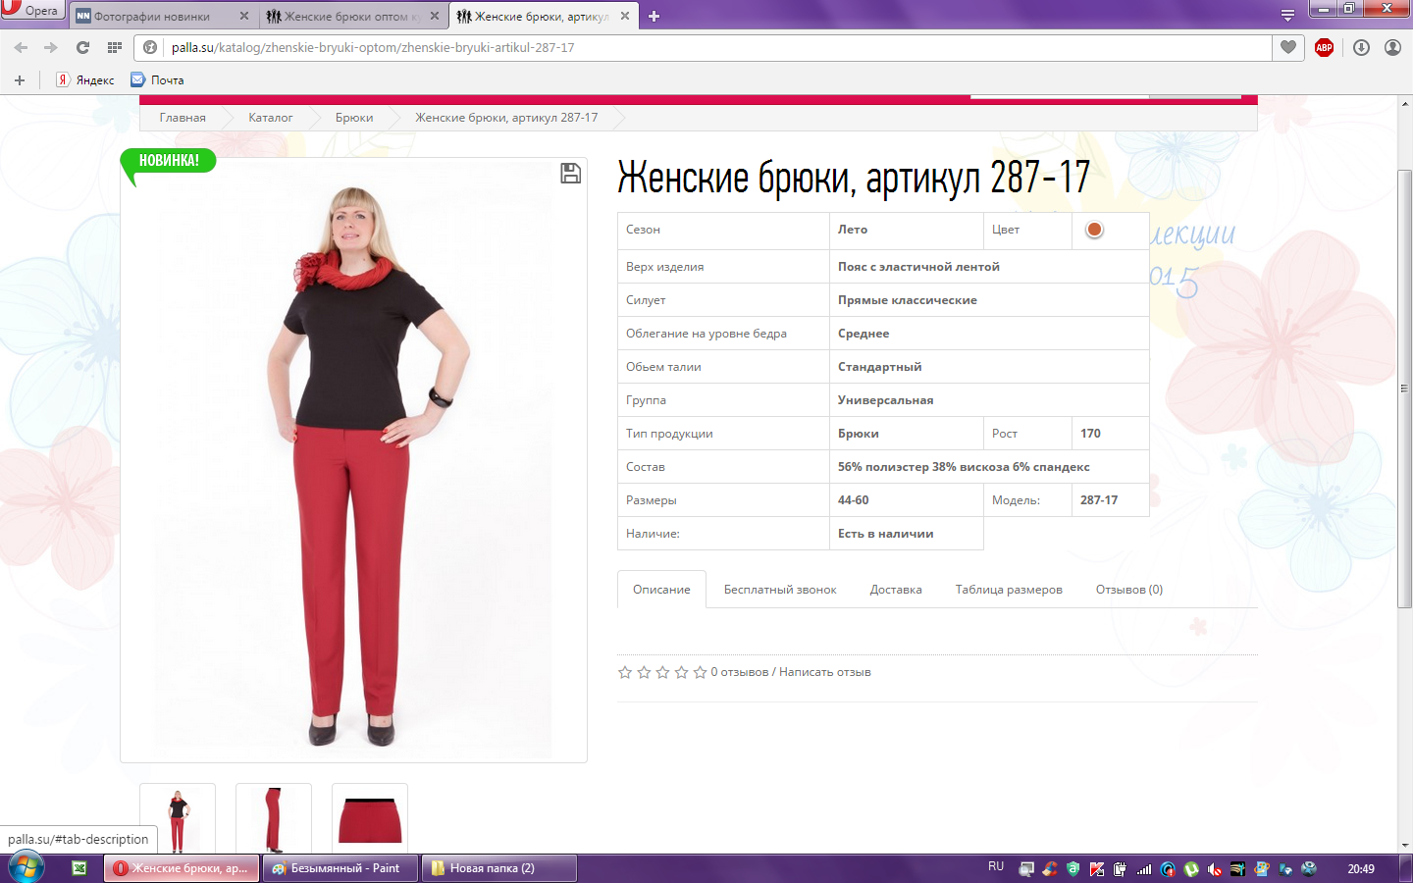
Task: Add page to bookmarks with heart icon
Action: coord(1288,47)
